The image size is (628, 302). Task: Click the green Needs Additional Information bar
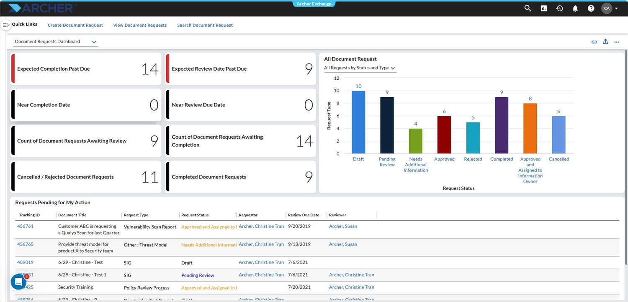coord(416,141)
